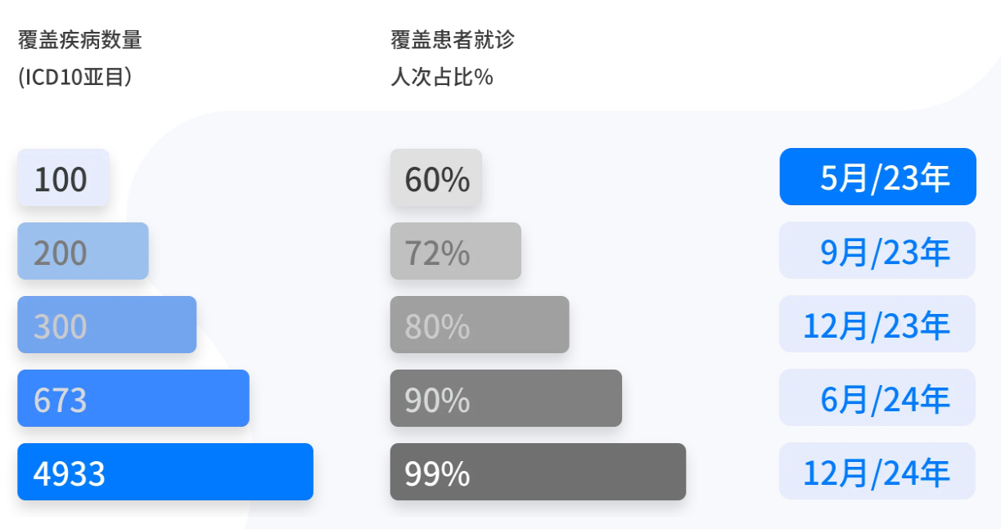Screen dimensions: 1001x529
Task: Click the 100 diseases bar
Action: (63, 177)
